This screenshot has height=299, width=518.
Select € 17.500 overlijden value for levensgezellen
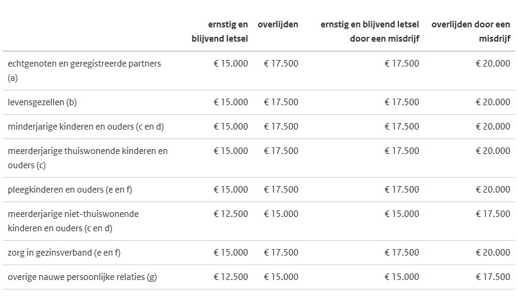(281, 102)
